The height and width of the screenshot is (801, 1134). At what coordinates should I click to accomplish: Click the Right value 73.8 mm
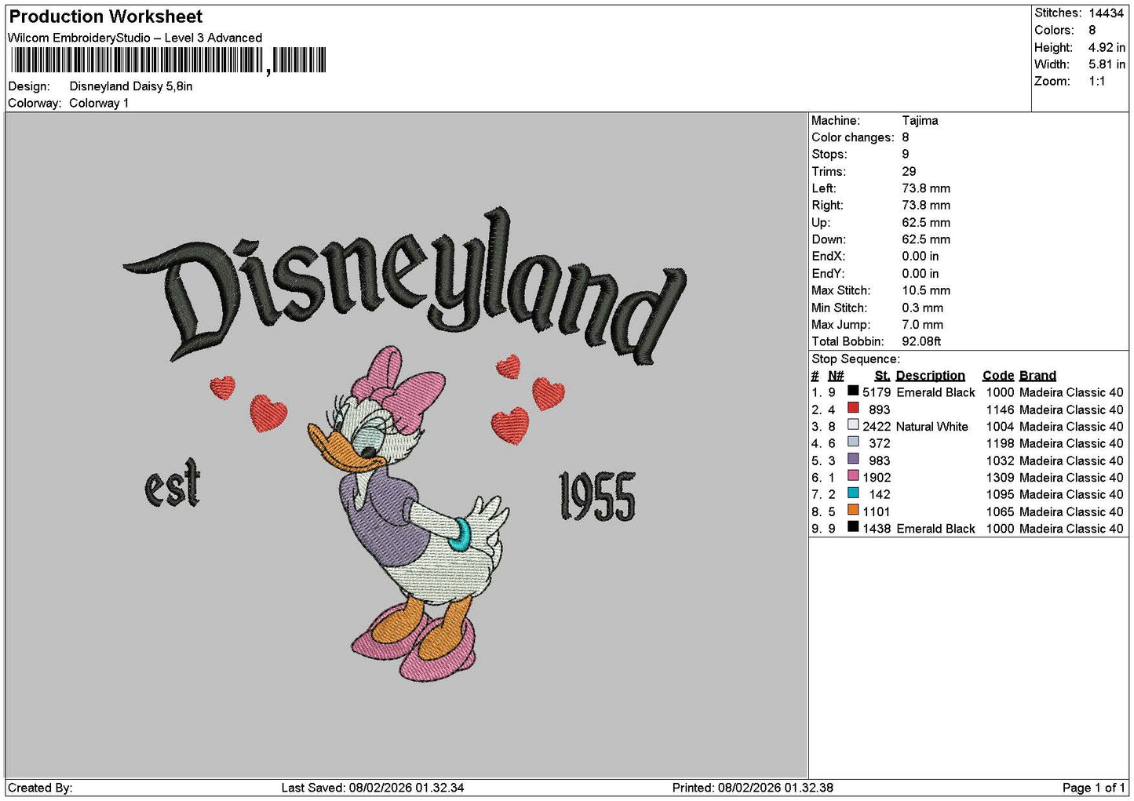(x=926, y=206)
